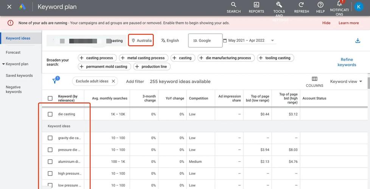
Task: Open the Keyword view dropdown
Action: (x=346, y=82)
